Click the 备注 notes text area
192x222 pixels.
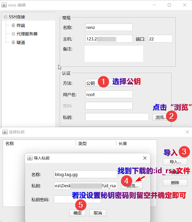[x=114, y=54]
